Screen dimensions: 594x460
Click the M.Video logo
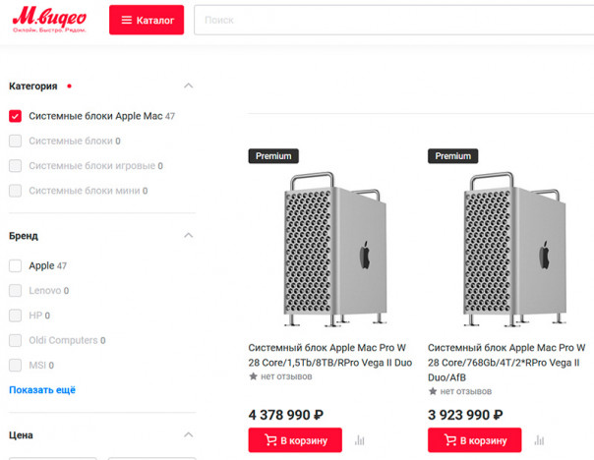(x=49, y=21)
